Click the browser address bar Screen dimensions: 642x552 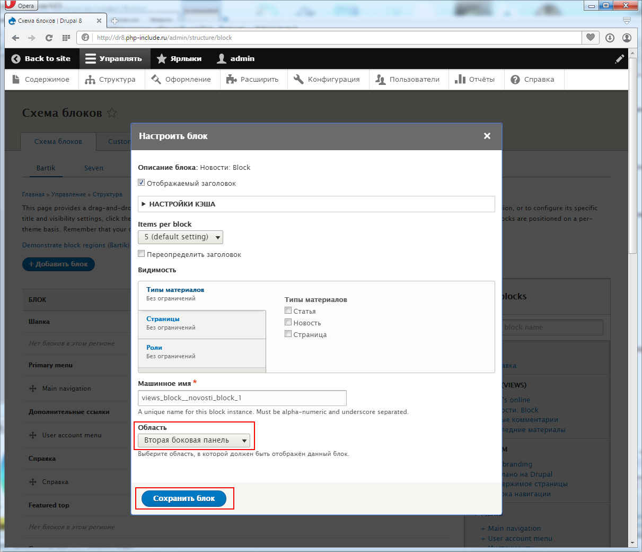(x=337, y=38)
